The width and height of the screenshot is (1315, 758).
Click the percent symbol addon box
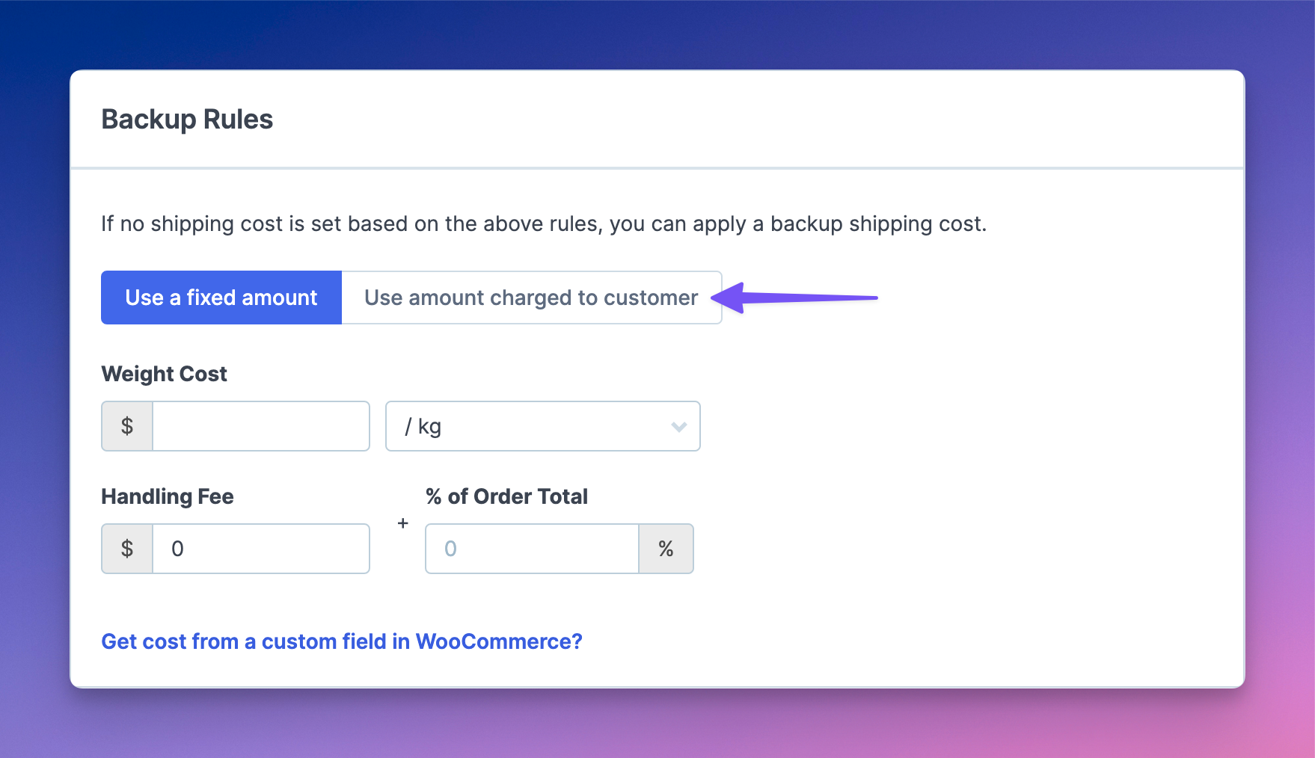(666, 549)
